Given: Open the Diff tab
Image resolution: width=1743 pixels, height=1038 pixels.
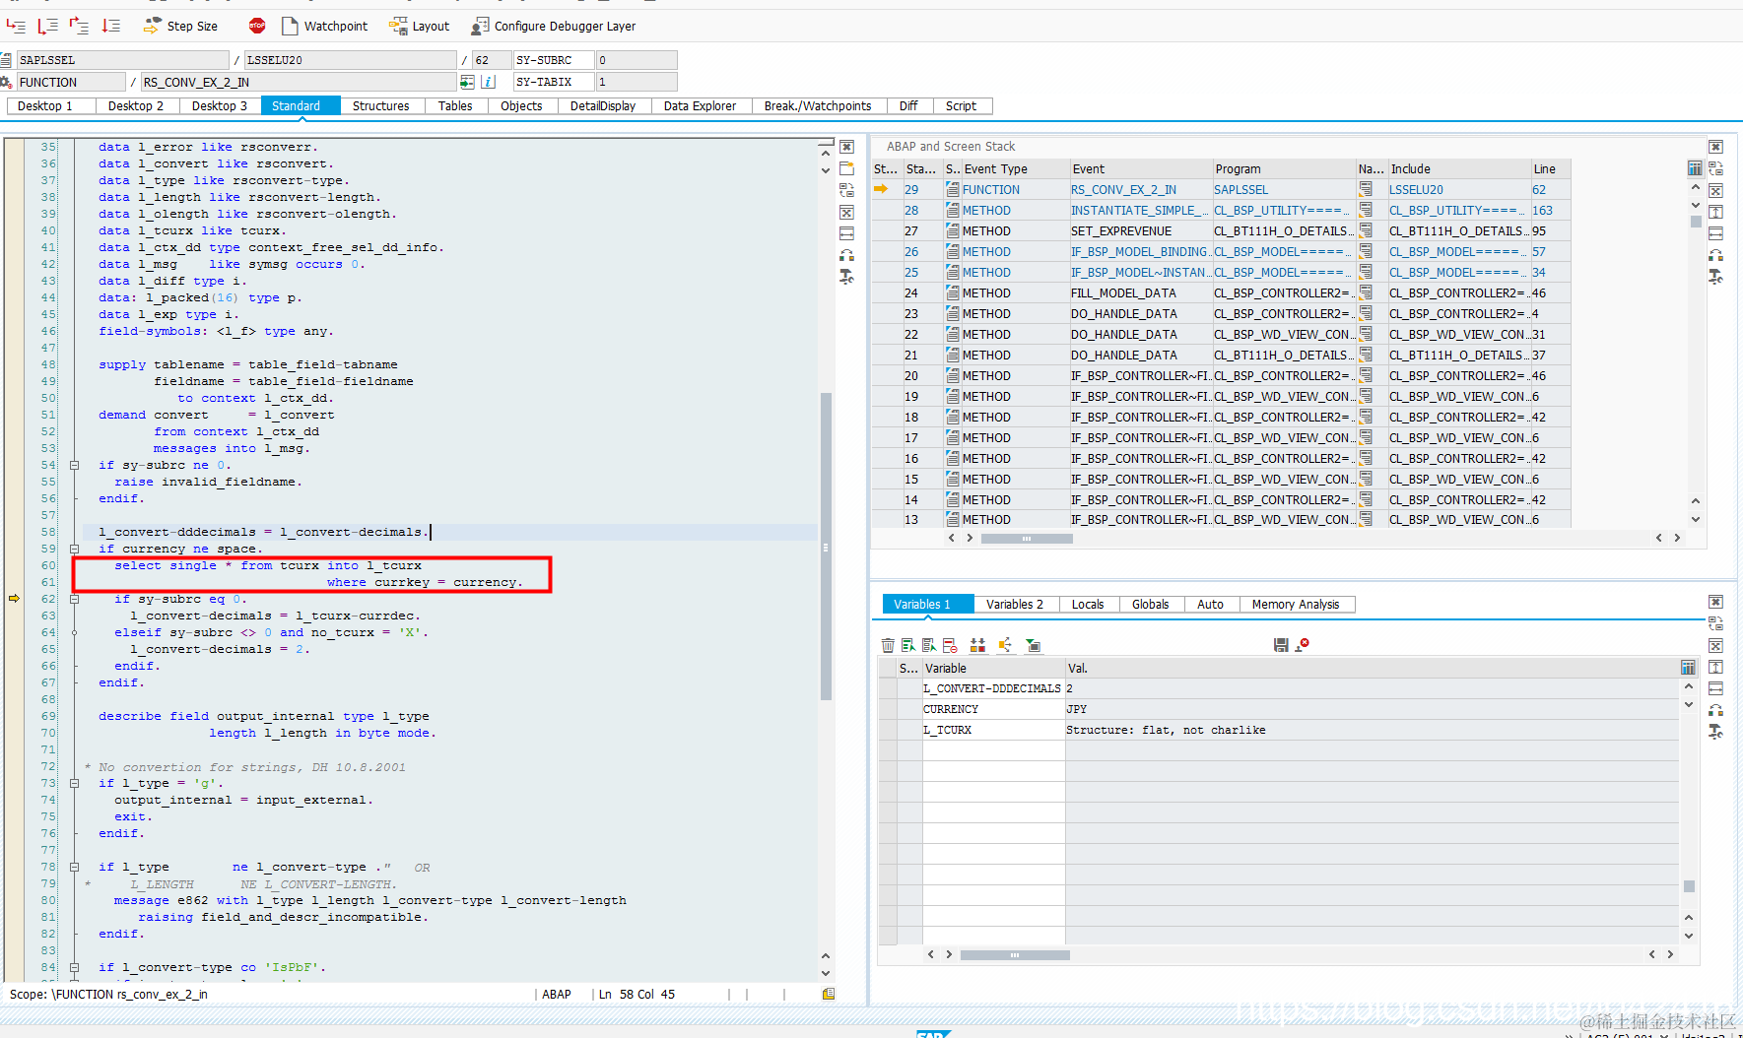Looking at the screenshot, I should pos(908,105).
